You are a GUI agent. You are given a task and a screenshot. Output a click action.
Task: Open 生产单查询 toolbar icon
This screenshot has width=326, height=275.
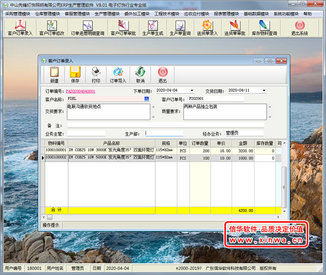pyautogui.click(x=180, y=28)
